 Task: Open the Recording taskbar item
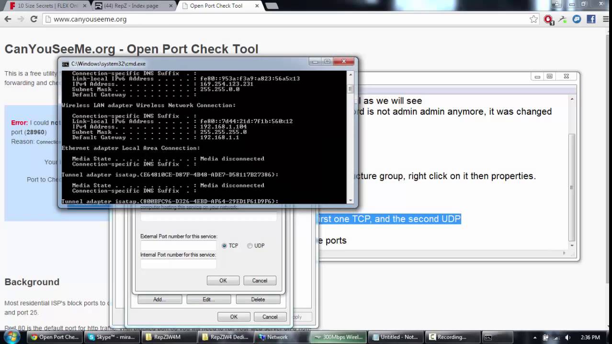click(452, 337)
